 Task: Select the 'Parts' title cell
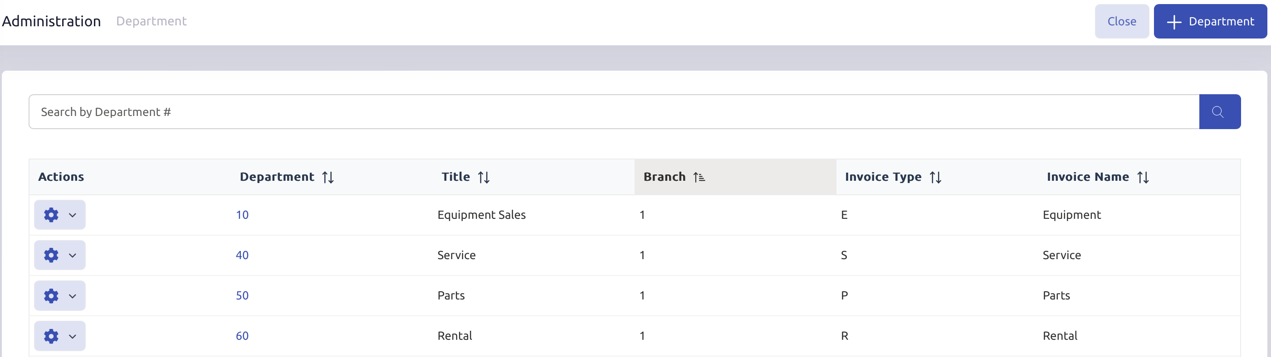tap(451, 296)
